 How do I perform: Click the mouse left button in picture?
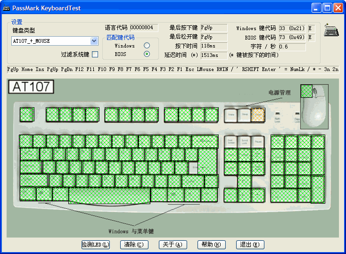[x=306, y=91]
